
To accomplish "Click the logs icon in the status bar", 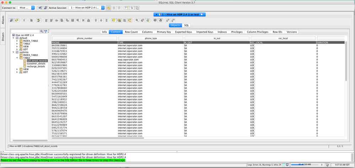I will 287,165.
